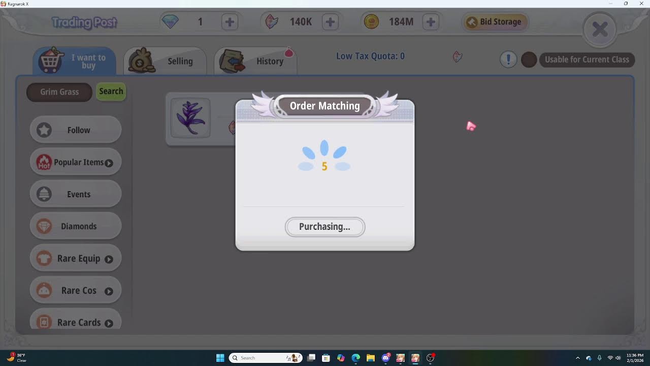
Task: Open the Events category
Action: coord(76,194)
